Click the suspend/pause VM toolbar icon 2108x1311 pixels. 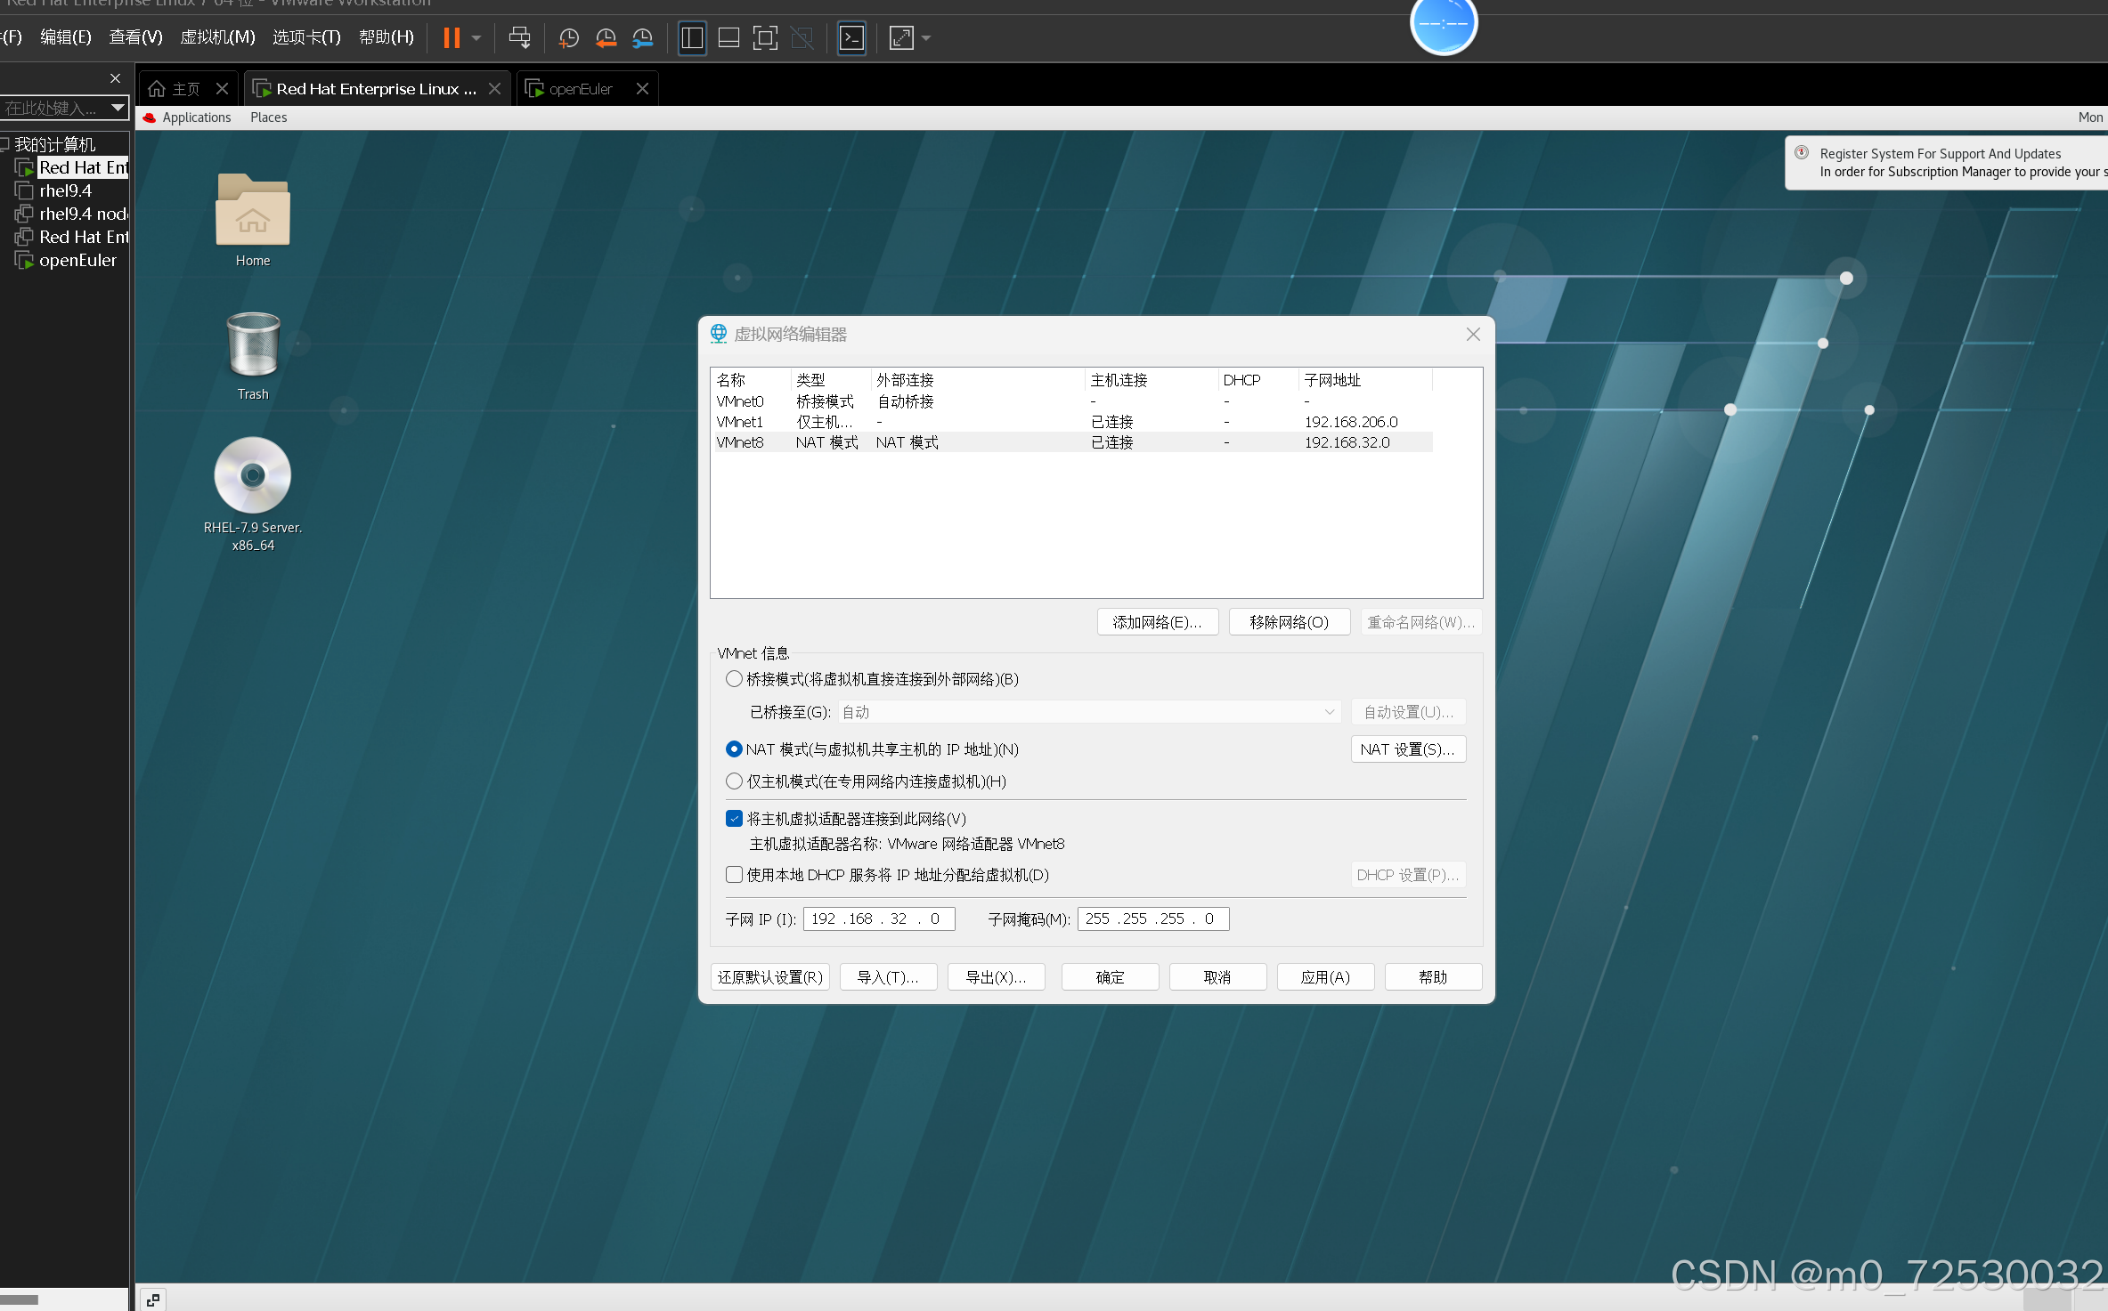(x=452, y=38)
